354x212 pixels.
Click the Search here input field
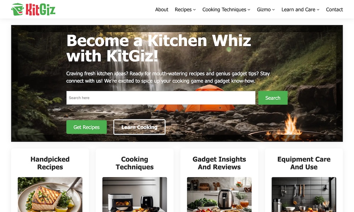pyautogui.click(x=161, y=98)
